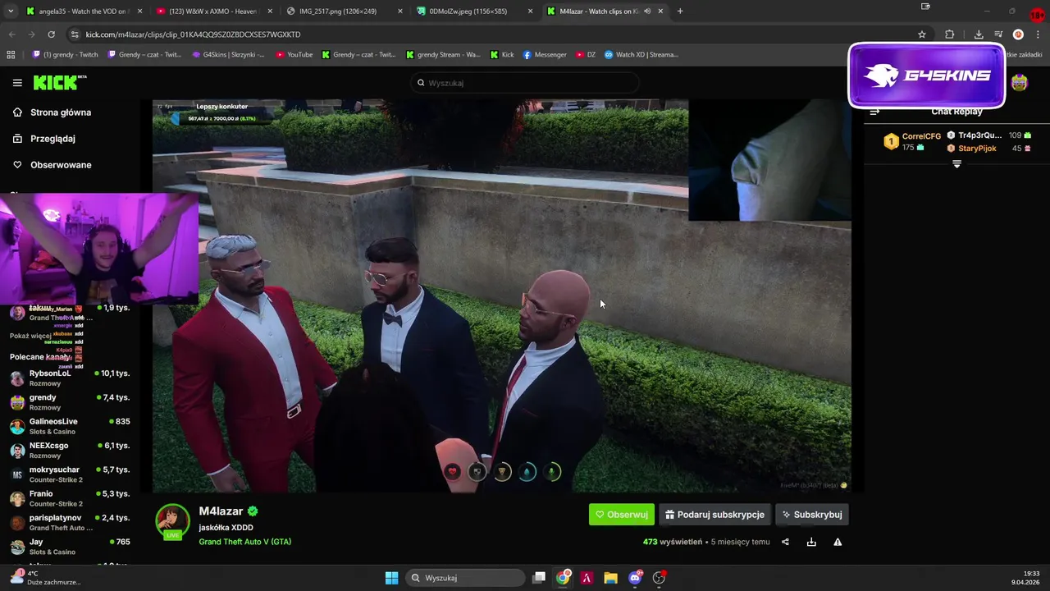Open Chrome from the taskbar
This screenshot has height=591, width=1050.
click(563, 578)
